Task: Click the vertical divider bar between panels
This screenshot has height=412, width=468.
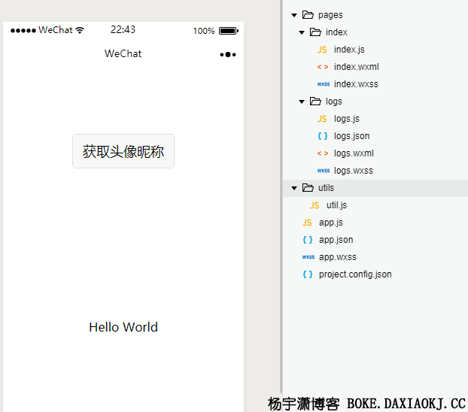Action: tap(281, 197)
